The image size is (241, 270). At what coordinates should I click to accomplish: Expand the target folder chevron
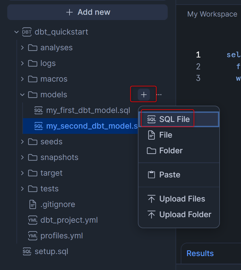coord(22,173)
